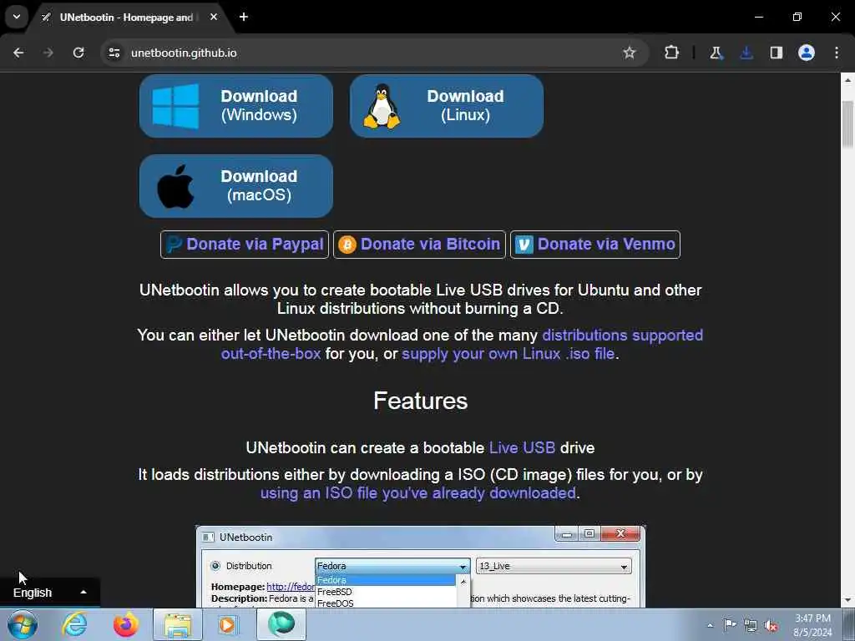Click the page scroll up arrow
Screen dimensions: 855x641
847,80
